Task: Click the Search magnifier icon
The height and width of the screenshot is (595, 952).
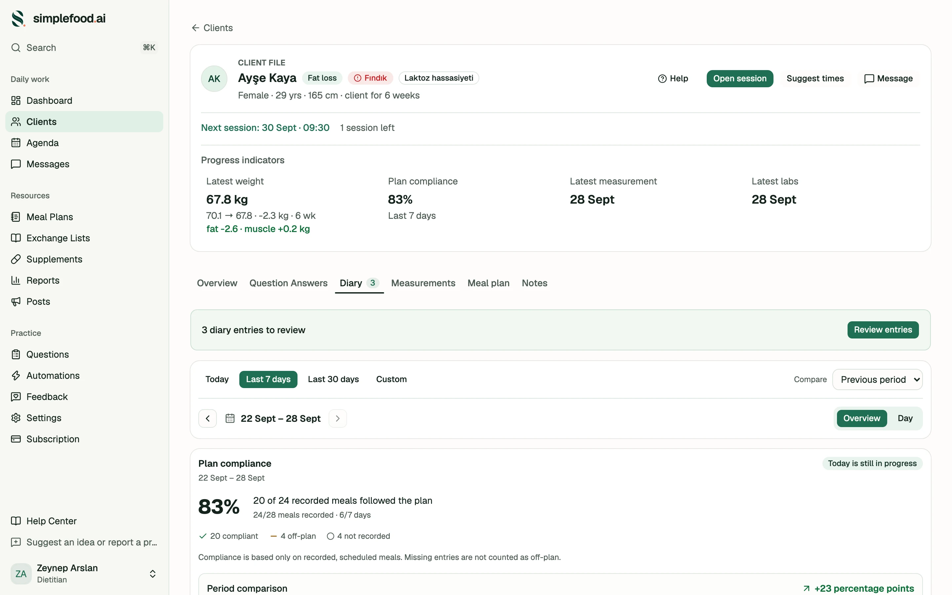Action: pos(16,48)
